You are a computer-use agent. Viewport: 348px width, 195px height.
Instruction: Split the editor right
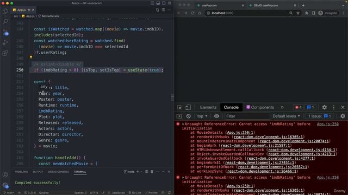point(163,10)
